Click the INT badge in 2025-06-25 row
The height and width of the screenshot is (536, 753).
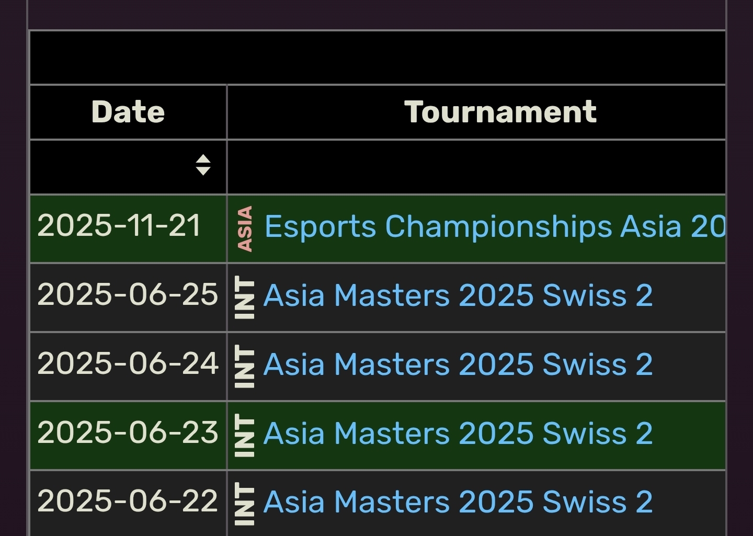point(245,298)
